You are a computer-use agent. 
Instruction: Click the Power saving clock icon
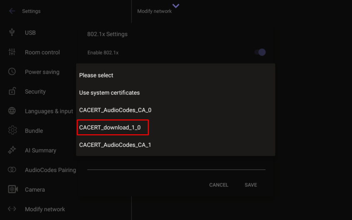(12, 72)
